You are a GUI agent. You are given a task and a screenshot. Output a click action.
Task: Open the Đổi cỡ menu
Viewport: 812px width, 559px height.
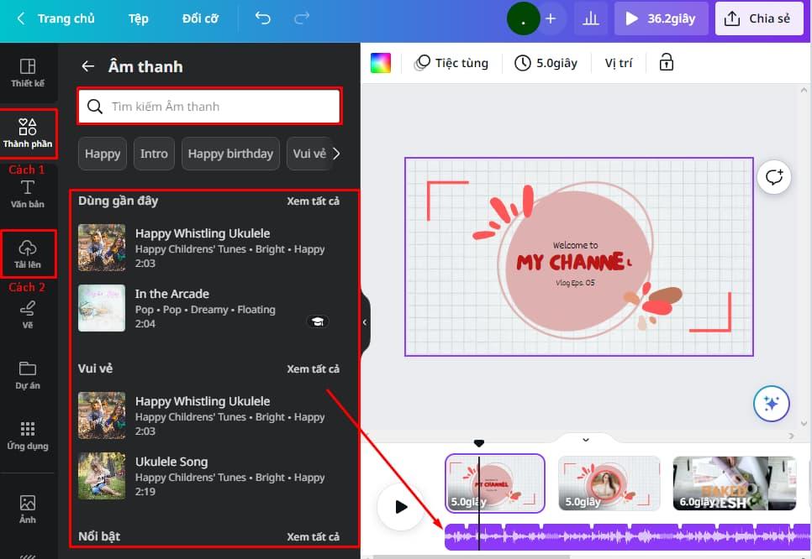(x=199, y=18)
